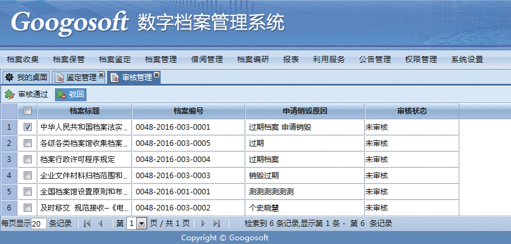
Task: Go to first page icon
Action: pos(87,224)
